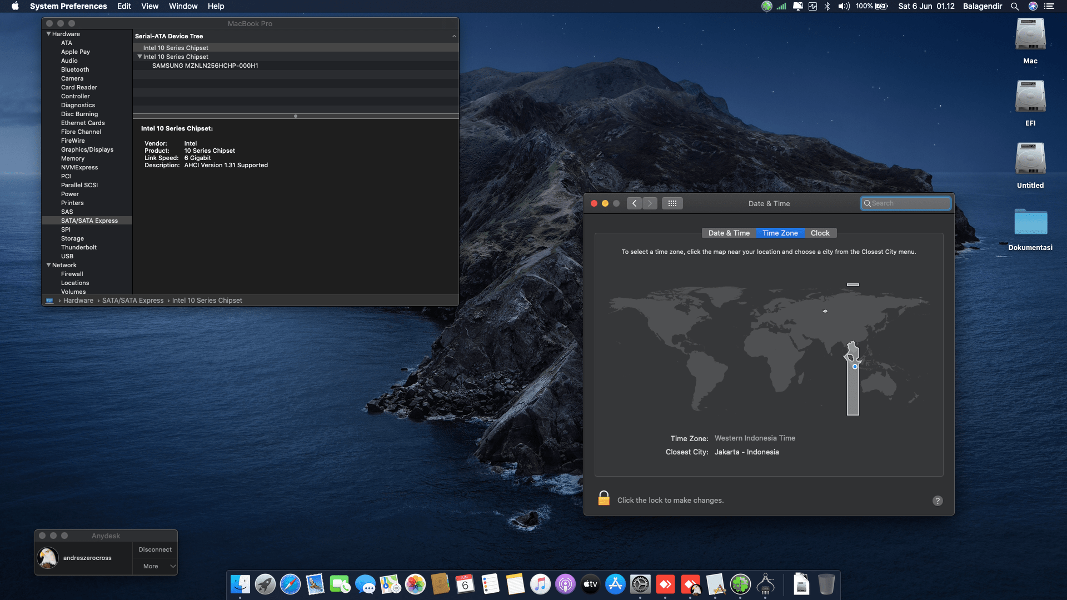Screen dimensions: 1067x600
Task: Click the volume icon in the menu bar
Action: (844, 6)
